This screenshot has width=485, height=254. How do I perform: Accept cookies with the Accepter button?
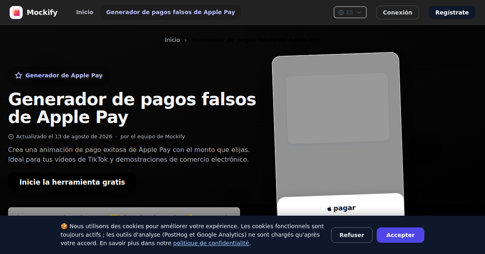click(401, 235)
